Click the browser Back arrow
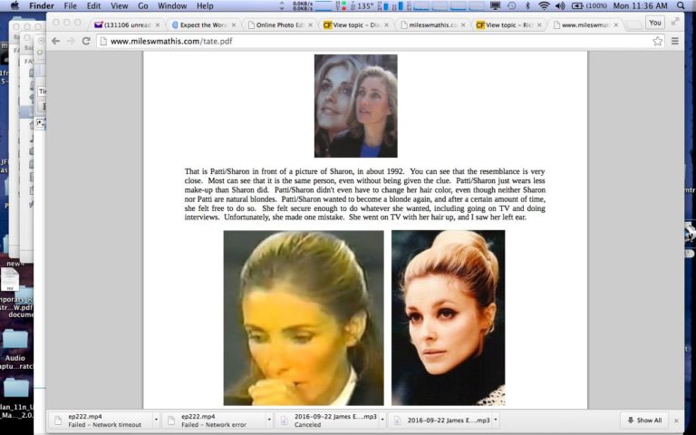This screenshot has width=696, height=435. [56, 41]
